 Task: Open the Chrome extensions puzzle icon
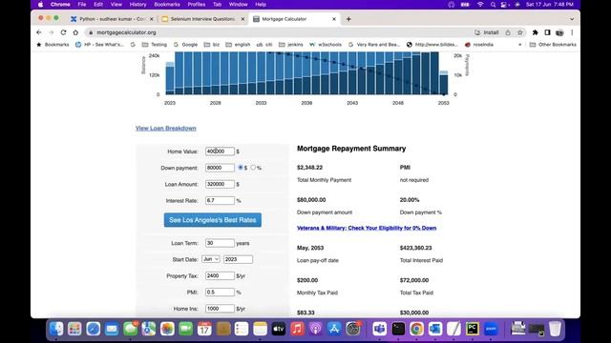click(535, 32)
